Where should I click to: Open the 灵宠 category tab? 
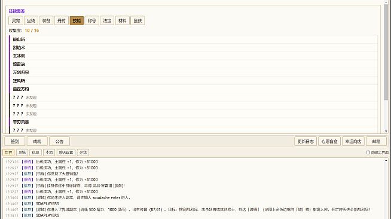pos(16,21)
